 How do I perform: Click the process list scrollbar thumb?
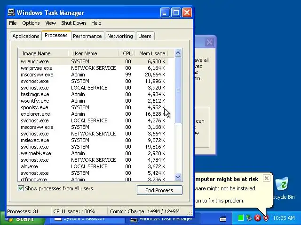178,90
